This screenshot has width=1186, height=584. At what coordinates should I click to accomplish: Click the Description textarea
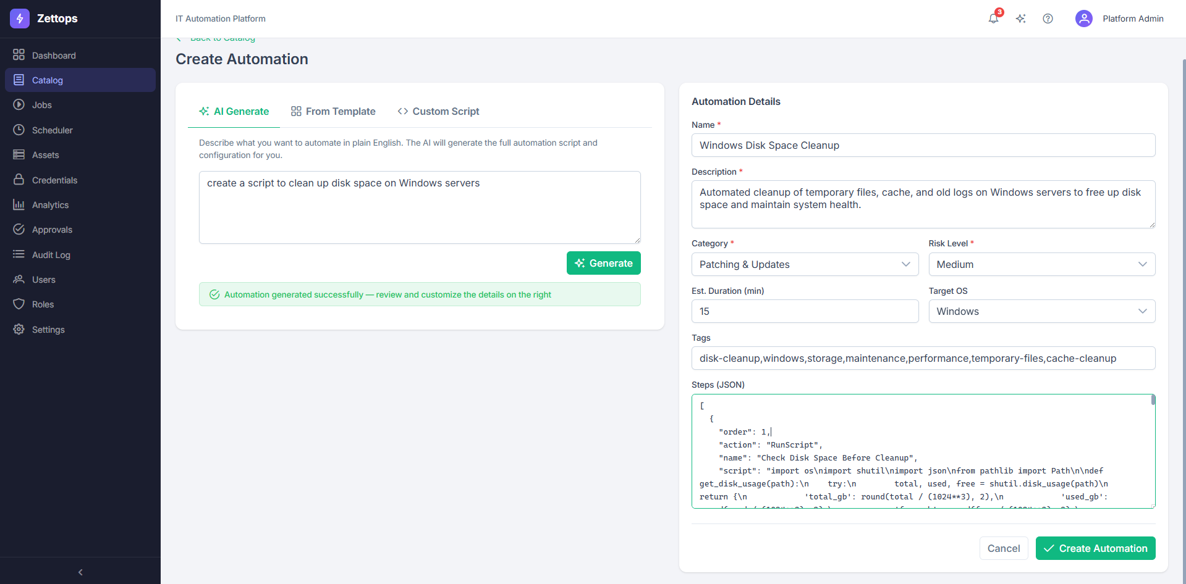pos(923,204)
